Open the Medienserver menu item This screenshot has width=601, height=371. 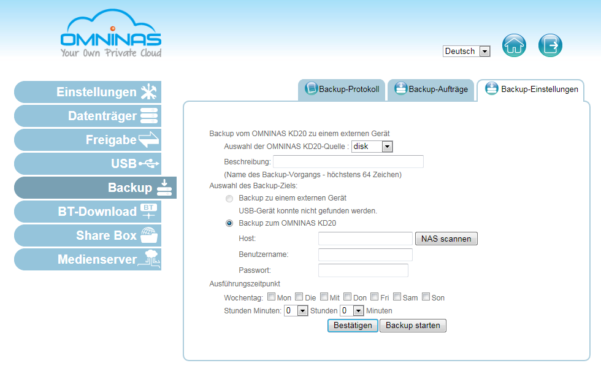[88, 259]
